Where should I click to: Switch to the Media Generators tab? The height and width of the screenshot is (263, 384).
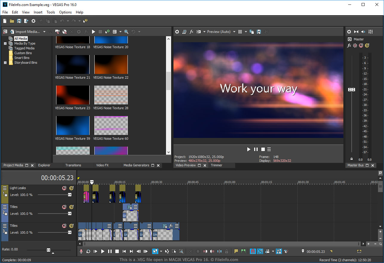[x=136, y=165]
